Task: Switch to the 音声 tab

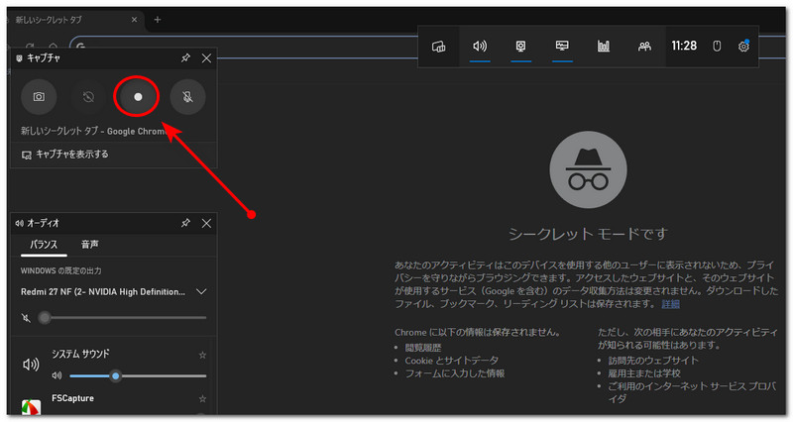Action: [x=90, y=245]
